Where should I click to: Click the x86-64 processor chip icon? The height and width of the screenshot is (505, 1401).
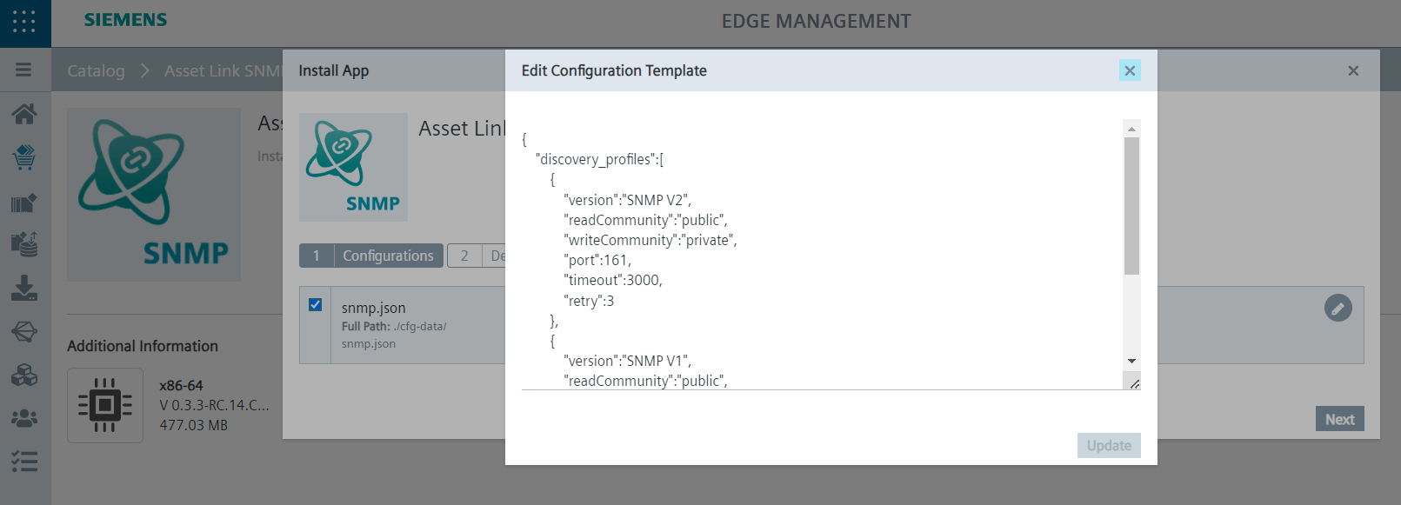(x=105, y=405)
